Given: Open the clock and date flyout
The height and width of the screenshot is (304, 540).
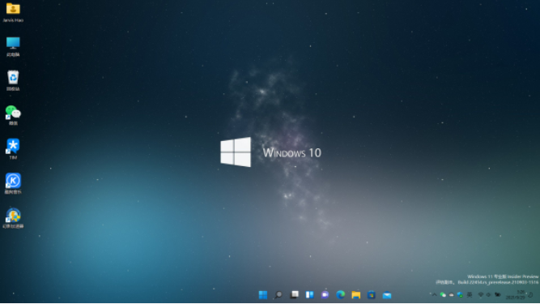Looking at the screenshot, I should tap(516, 295).
